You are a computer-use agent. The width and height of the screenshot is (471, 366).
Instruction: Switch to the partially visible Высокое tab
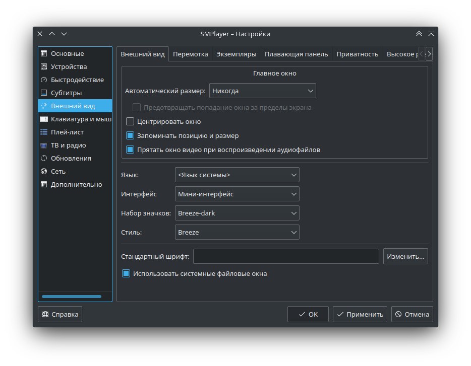click(x=401, y=54)
